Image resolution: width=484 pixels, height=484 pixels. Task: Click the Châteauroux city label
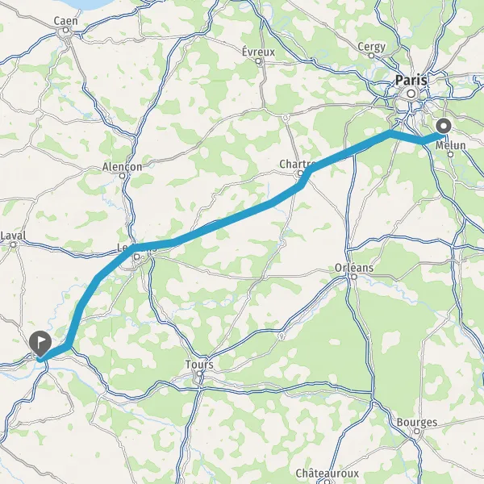click(328, 474)
